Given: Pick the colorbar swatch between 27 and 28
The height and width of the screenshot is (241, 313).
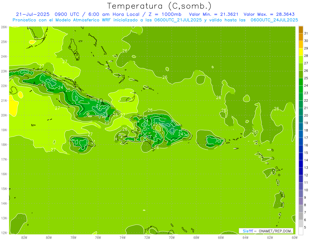Looking at the screenshot, I should [x=301, y=59].
